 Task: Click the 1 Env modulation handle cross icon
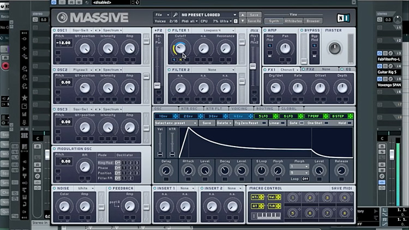click(x=176, y=116)
